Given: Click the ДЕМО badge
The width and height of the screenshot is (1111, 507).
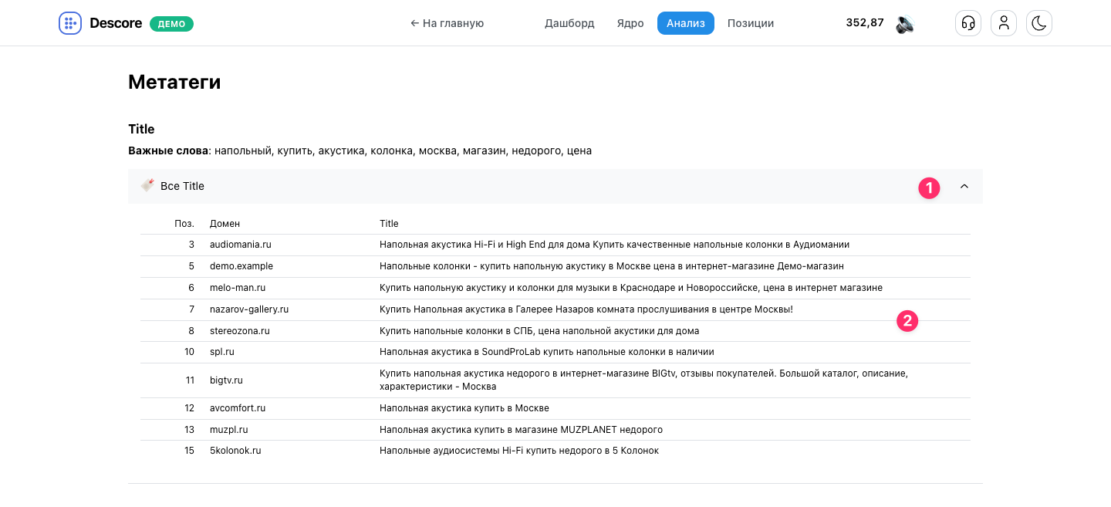Looking at the screenshot, I should [x=171, y=24].
